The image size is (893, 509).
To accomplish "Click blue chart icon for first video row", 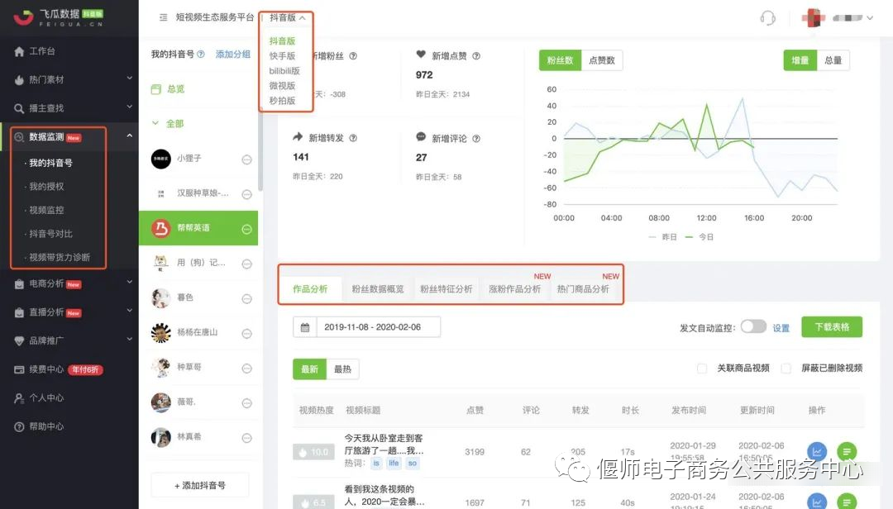I will [x=817, y=451].
